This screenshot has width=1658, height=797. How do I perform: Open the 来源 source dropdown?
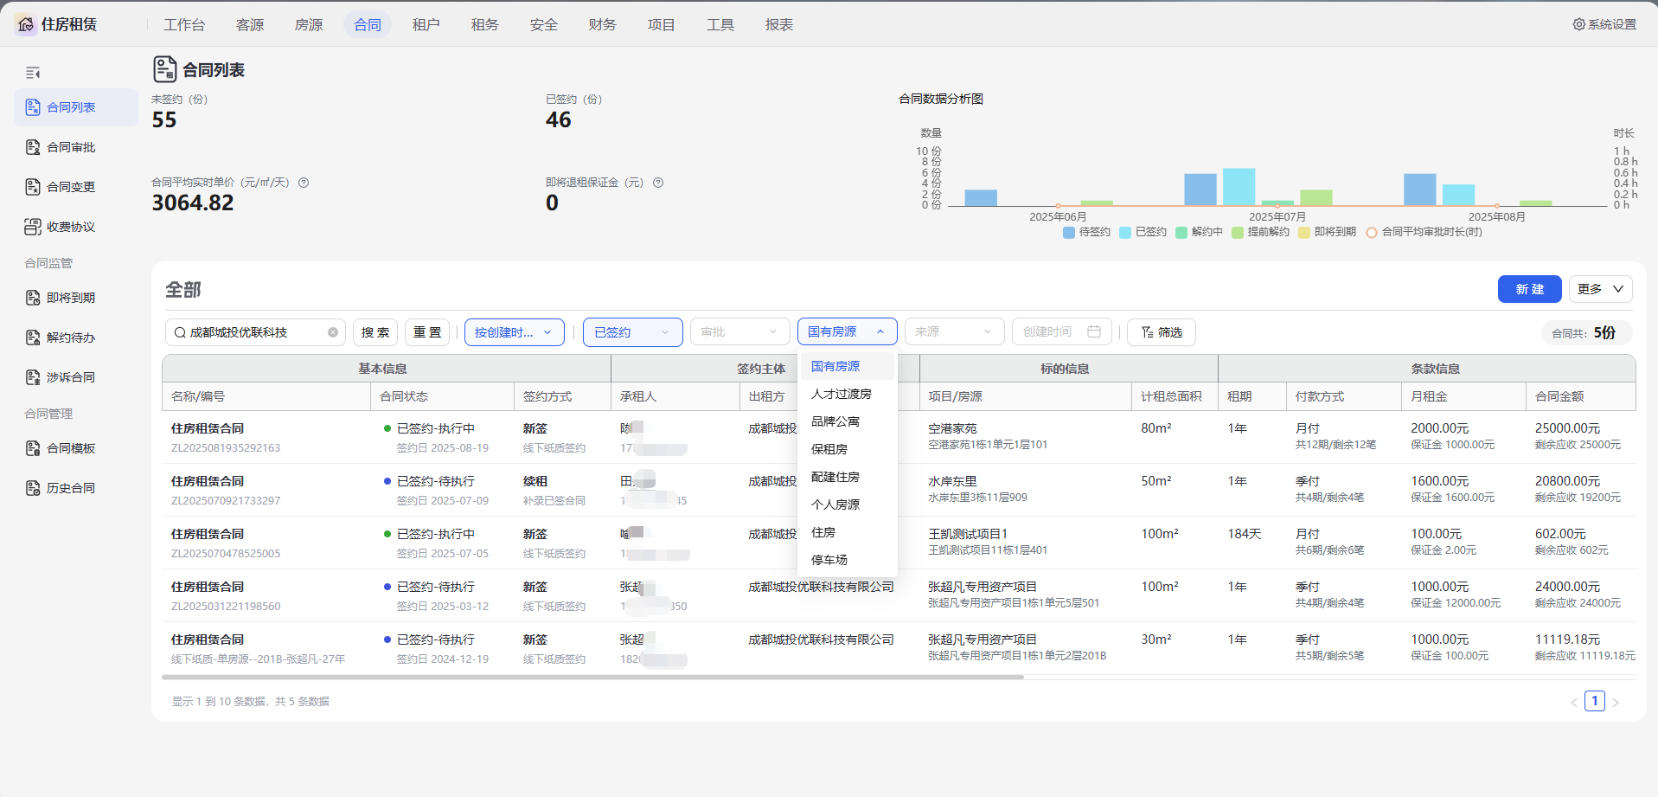pyautogui.click(x=953, y=332)
